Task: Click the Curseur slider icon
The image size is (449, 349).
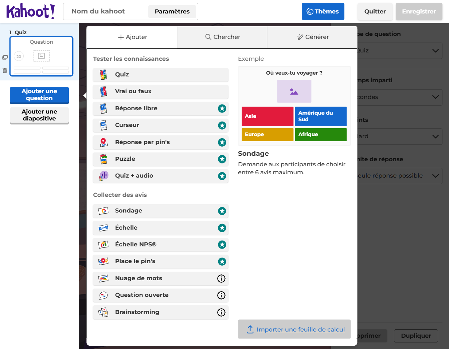Action: click(104, 125)
